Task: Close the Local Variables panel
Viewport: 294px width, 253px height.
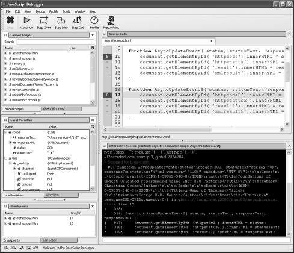Action: pyautogui.click(x=93, y=120)
